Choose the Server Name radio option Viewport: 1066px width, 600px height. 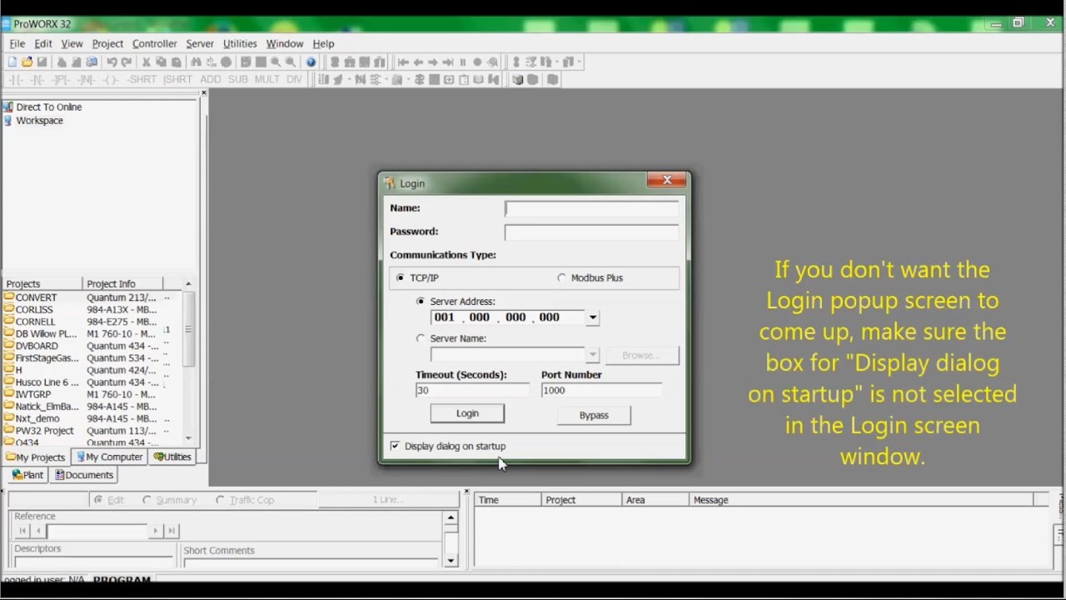[421, 338]
